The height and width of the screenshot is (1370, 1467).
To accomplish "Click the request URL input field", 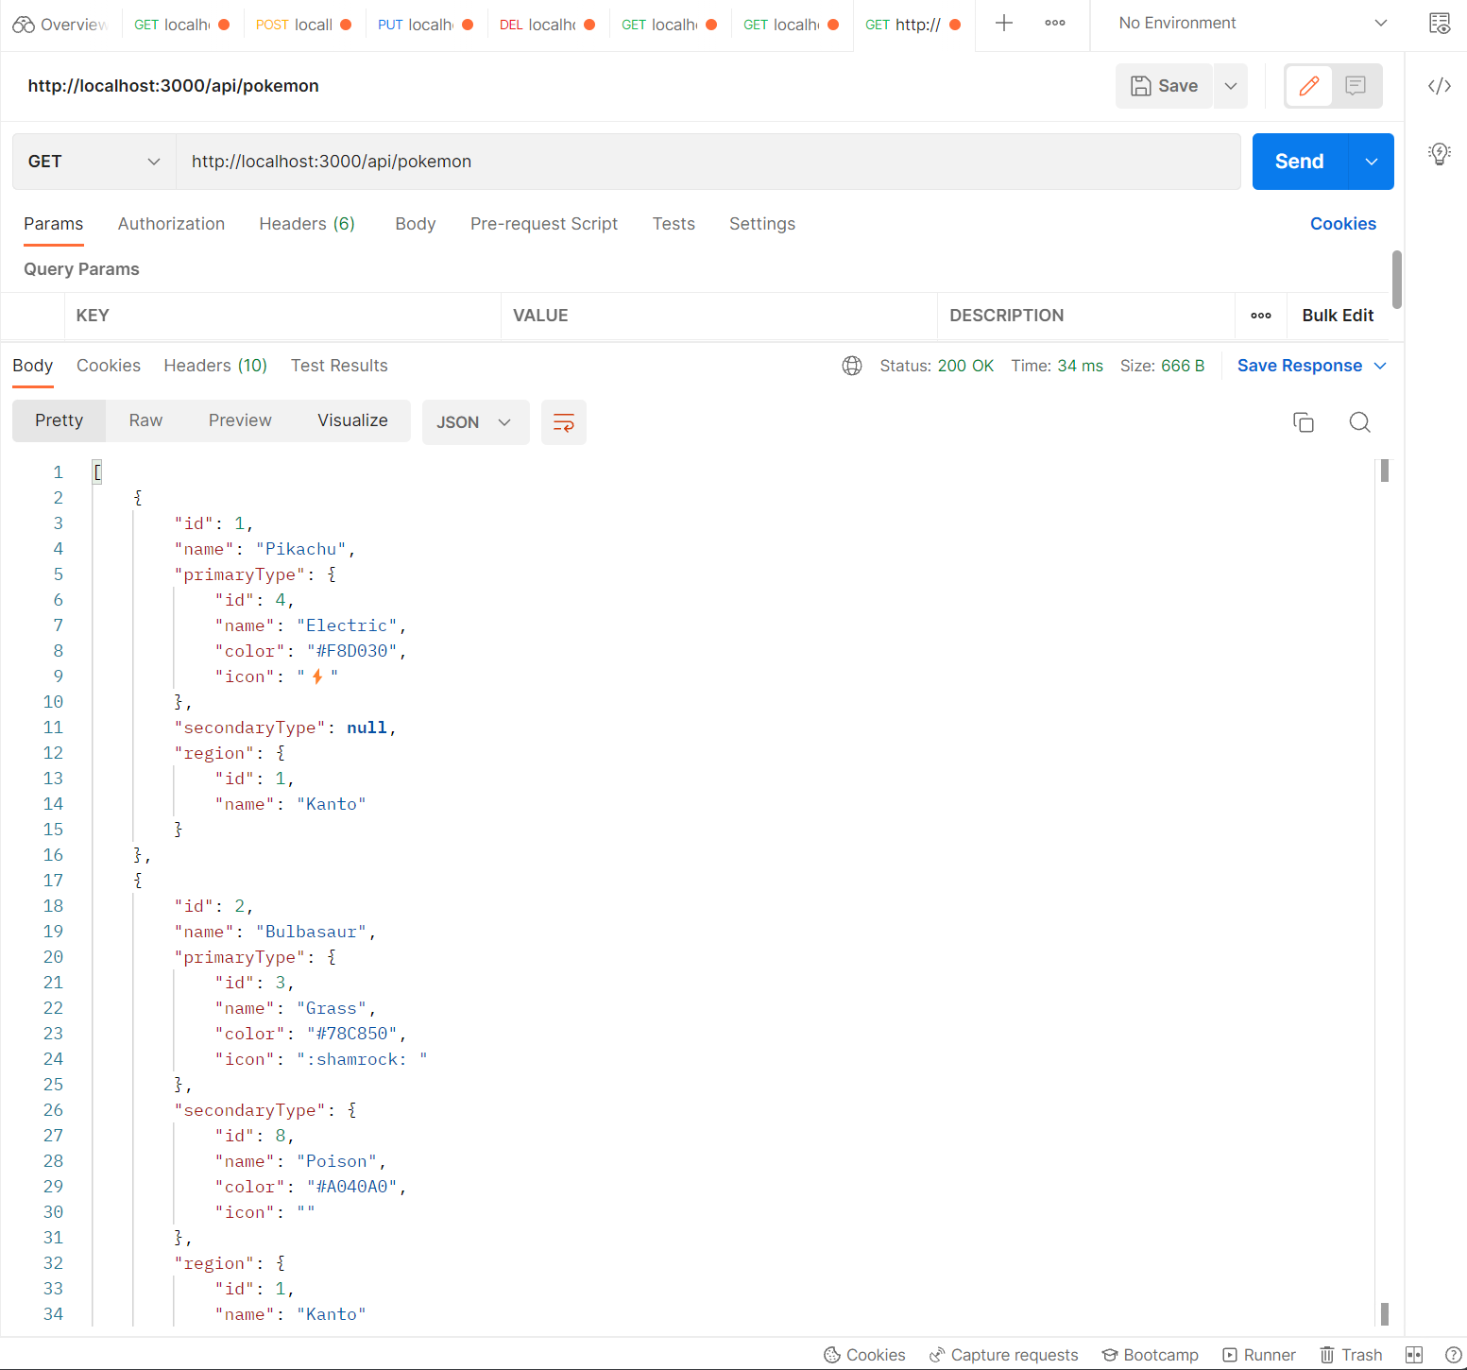I will click(708, 162).
